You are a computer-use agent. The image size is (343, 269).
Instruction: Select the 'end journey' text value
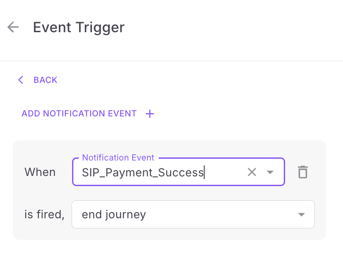[114, 215]
